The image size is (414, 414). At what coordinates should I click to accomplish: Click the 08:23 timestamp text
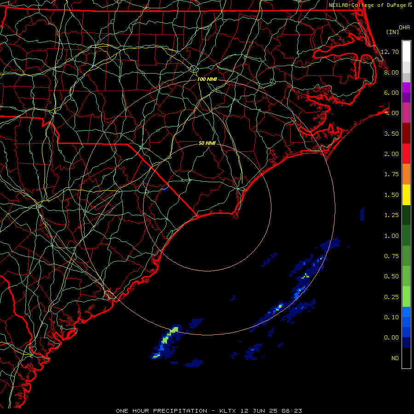[292, 411]
